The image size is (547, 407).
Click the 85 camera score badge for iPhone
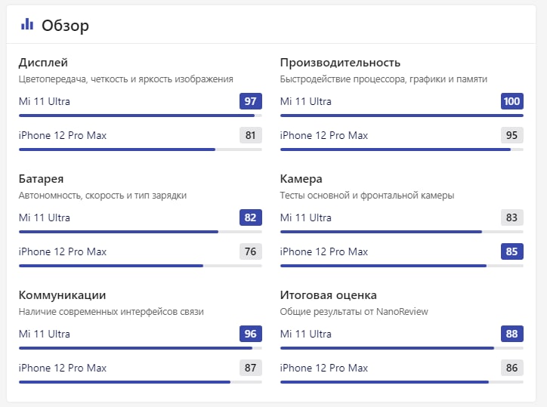(x=511, y=251)
